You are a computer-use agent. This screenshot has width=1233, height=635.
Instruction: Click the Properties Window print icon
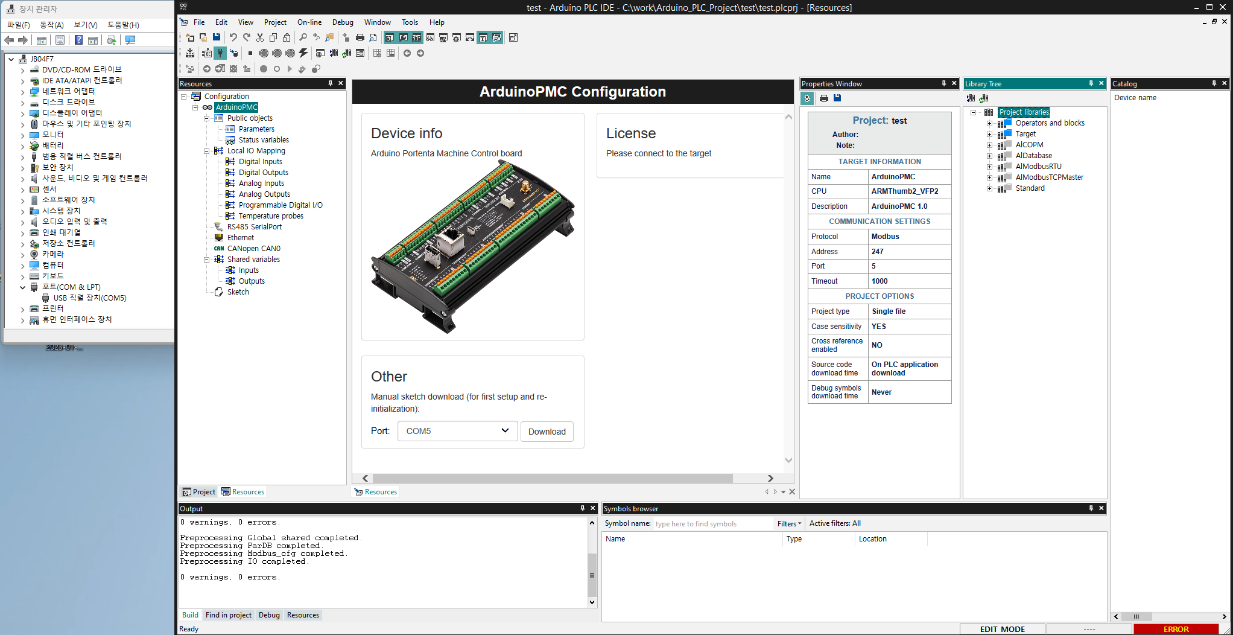pos(824,98)
